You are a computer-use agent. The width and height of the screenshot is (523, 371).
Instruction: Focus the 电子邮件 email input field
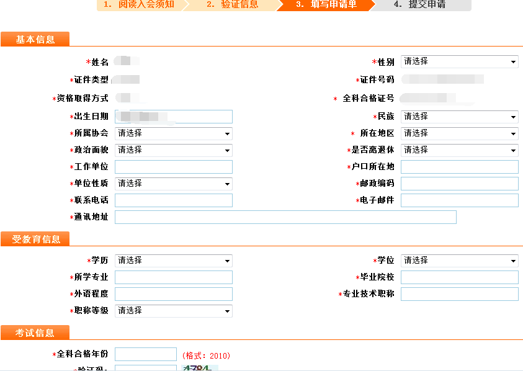[x=459, y=200]
